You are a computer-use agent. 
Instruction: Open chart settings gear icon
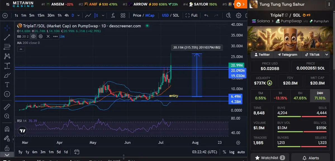(x=239, y=15)
